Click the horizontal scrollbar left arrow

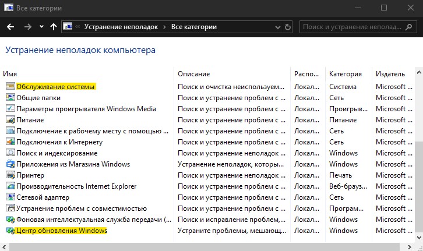point(3,247)
